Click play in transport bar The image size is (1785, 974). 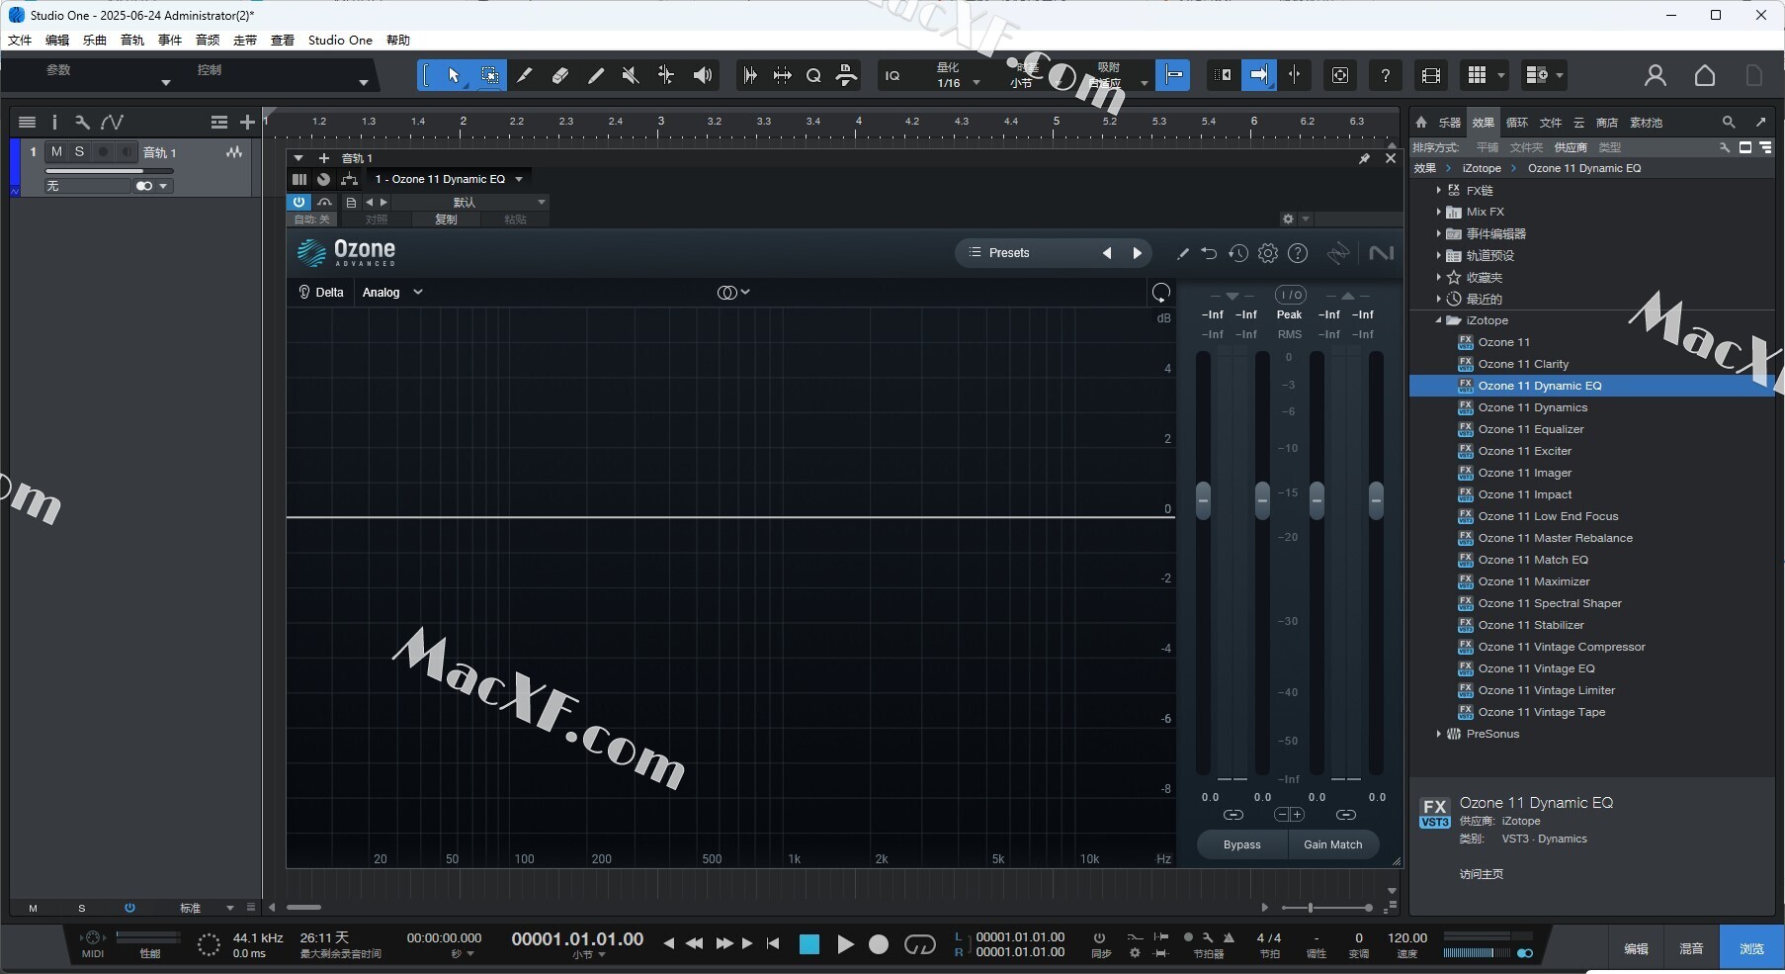tap(845, 944)
